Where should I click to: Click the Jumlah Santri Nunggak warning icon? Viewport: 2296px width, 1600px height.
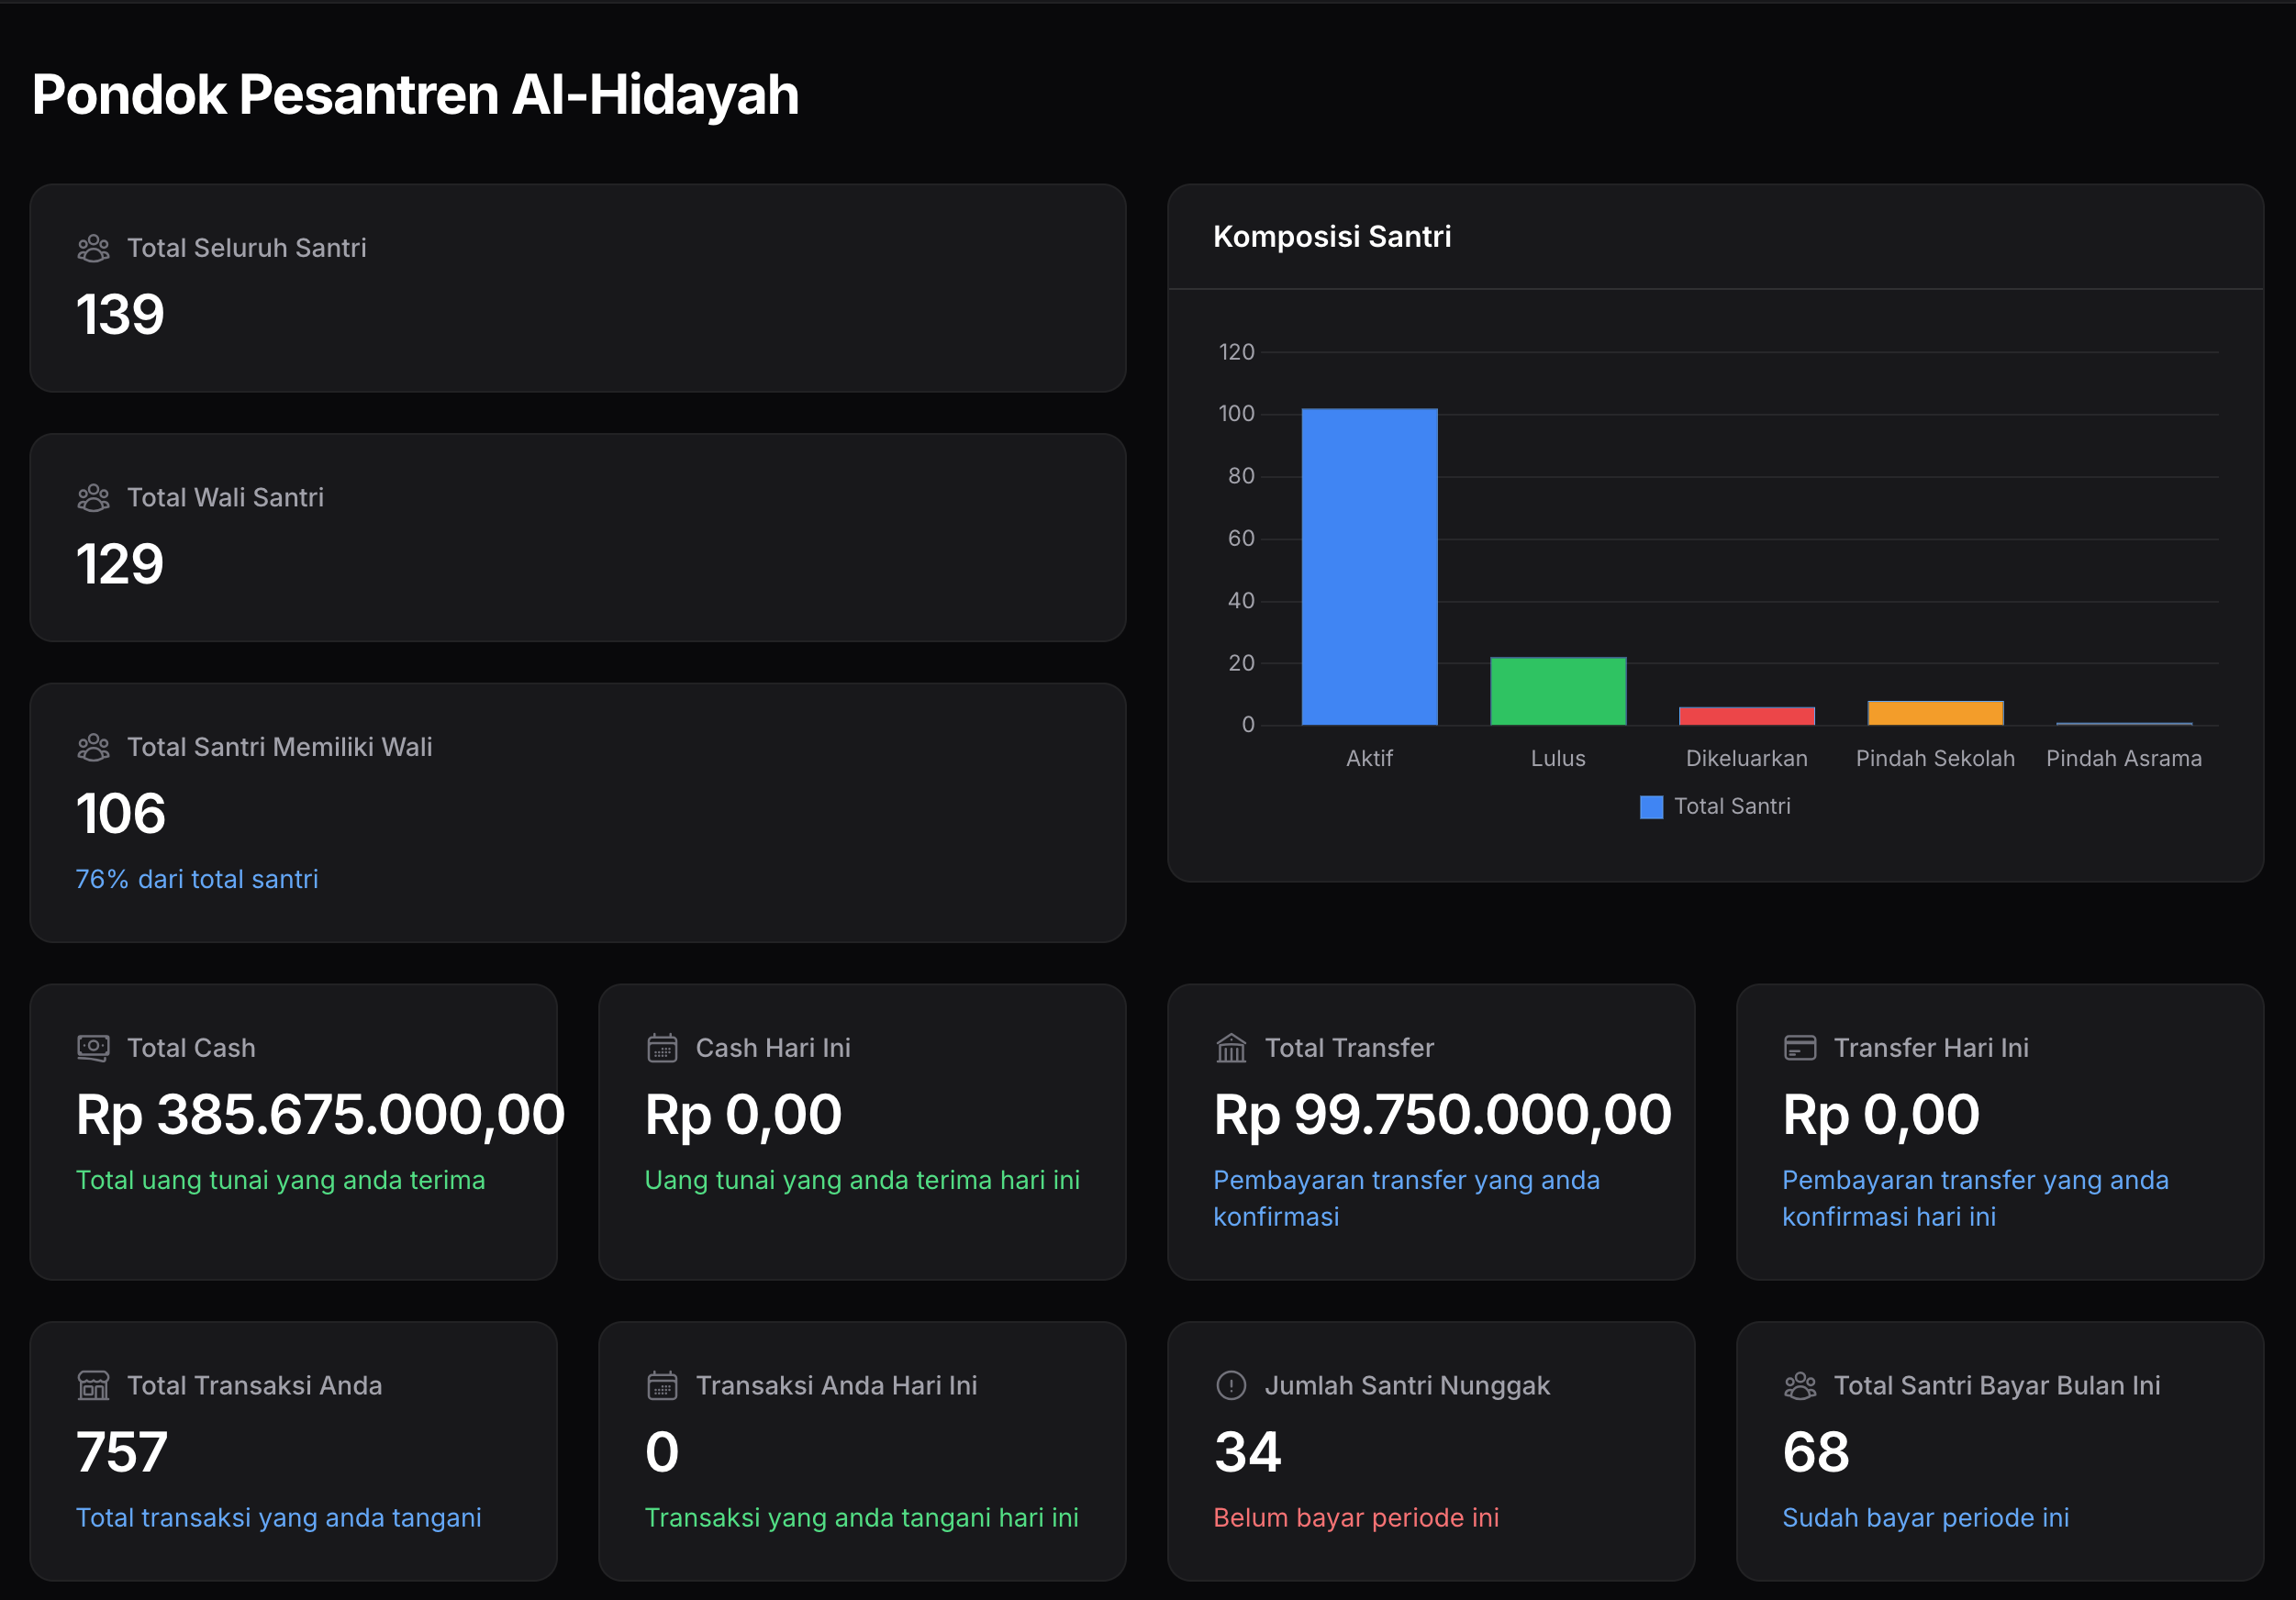click(x=1231, y=1385)
